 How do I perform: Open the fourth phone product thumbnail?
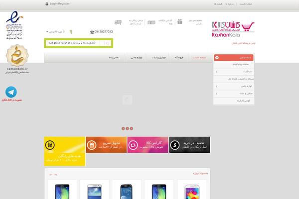tap(159, 191)
